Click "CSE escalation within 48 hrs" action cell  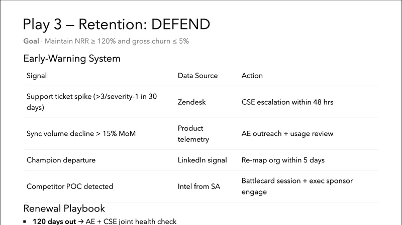[287, 102]
